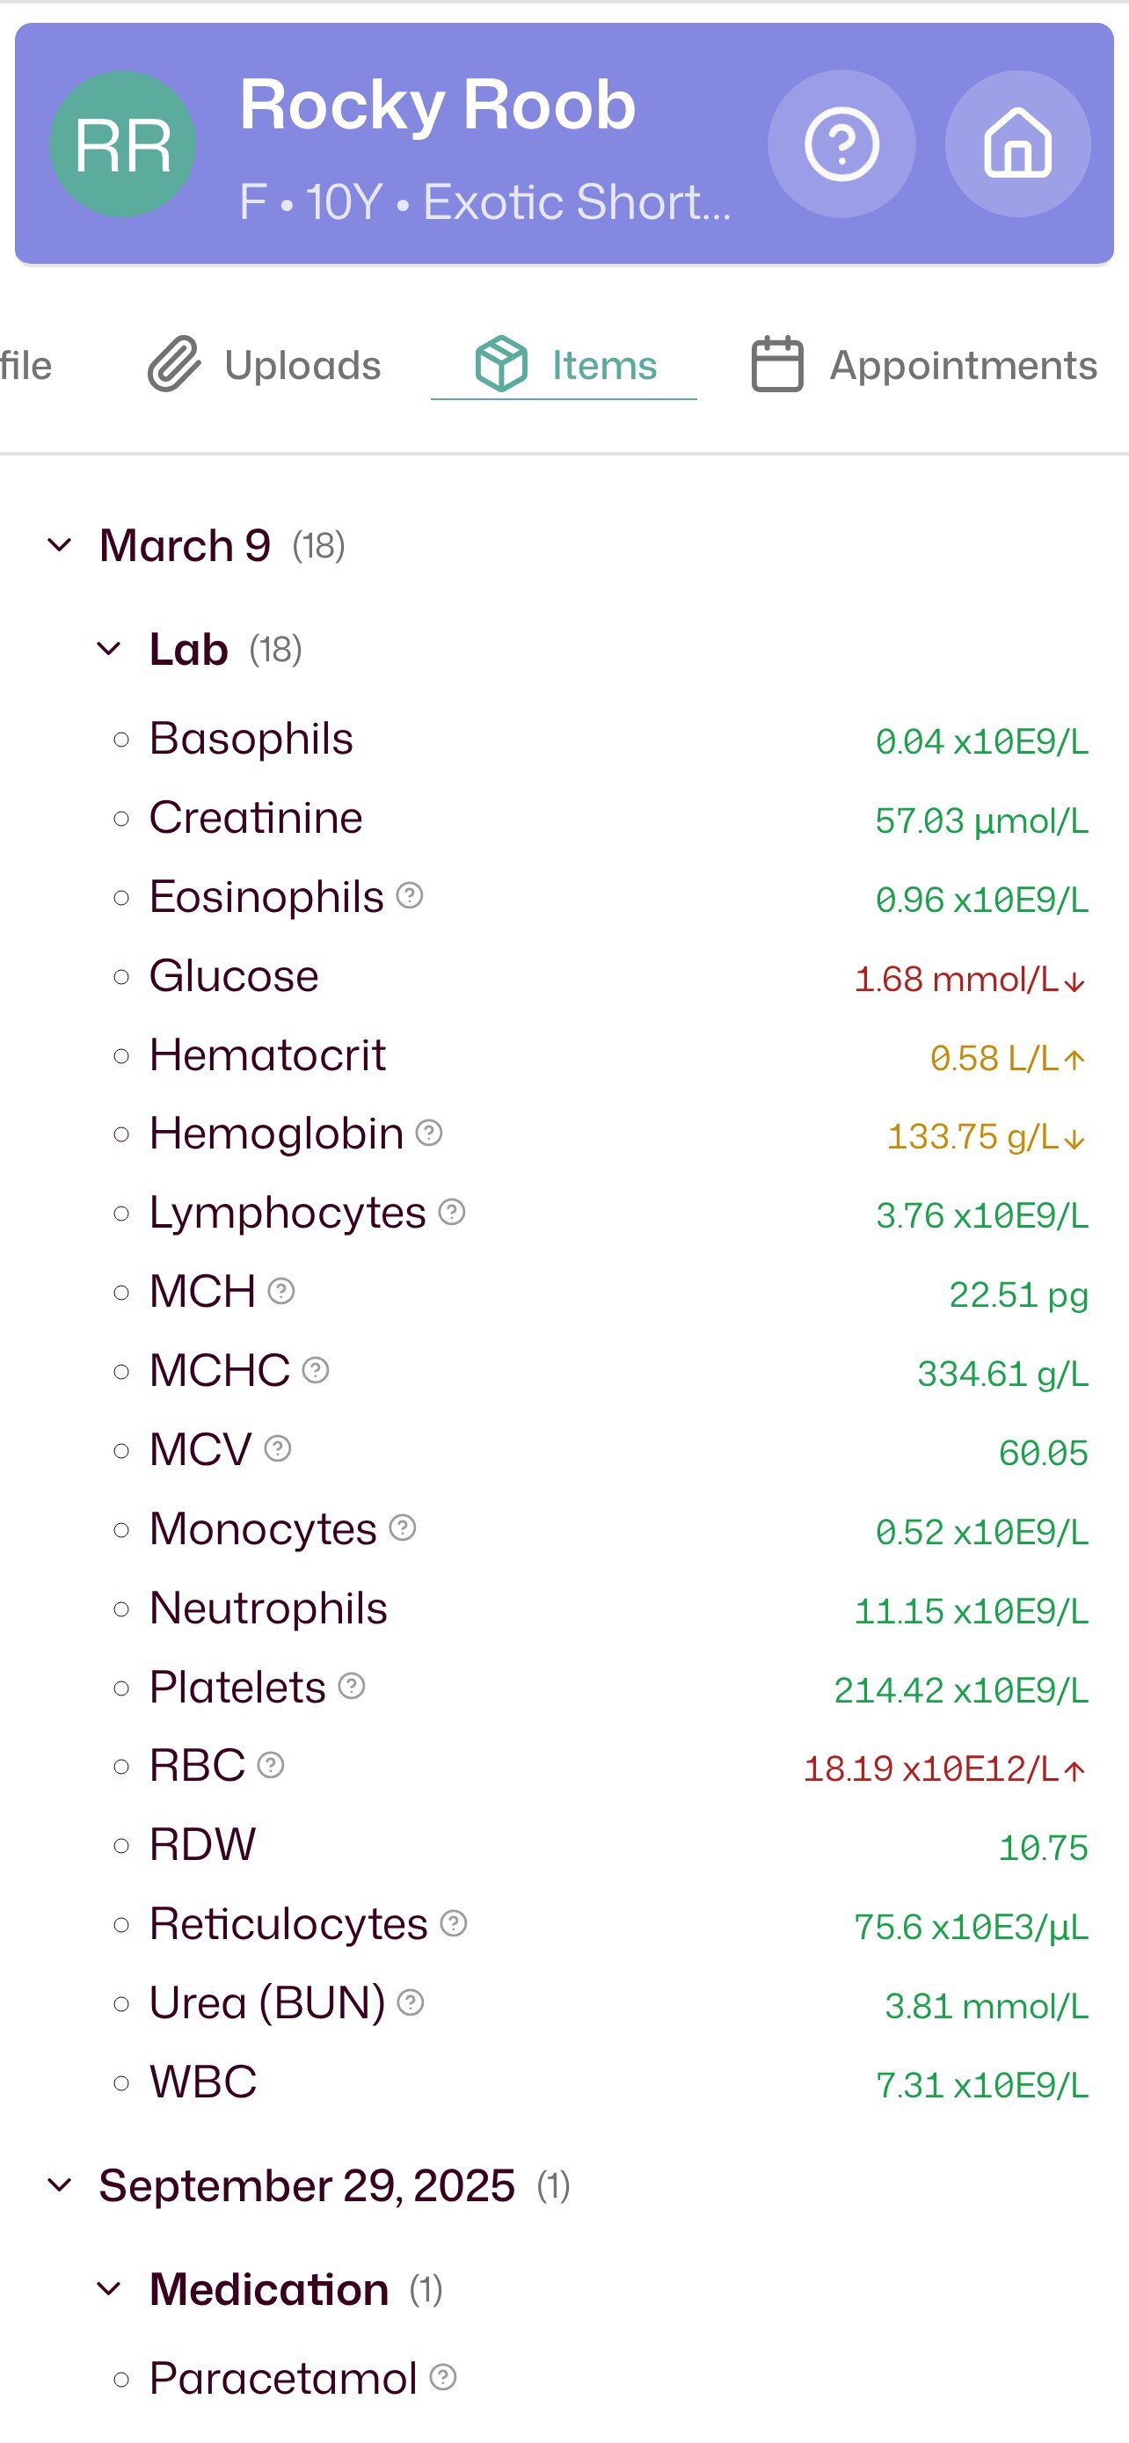This screenshot has width=1129, height=2443.
Task: Open the help icon next to MCHC
Action: (316, 1369)
